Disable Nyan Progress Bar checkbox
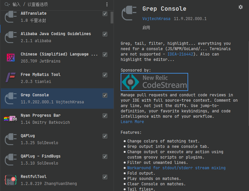Viewport: 249px width, 191px height. pyautogui.click(x=105, y=116)
